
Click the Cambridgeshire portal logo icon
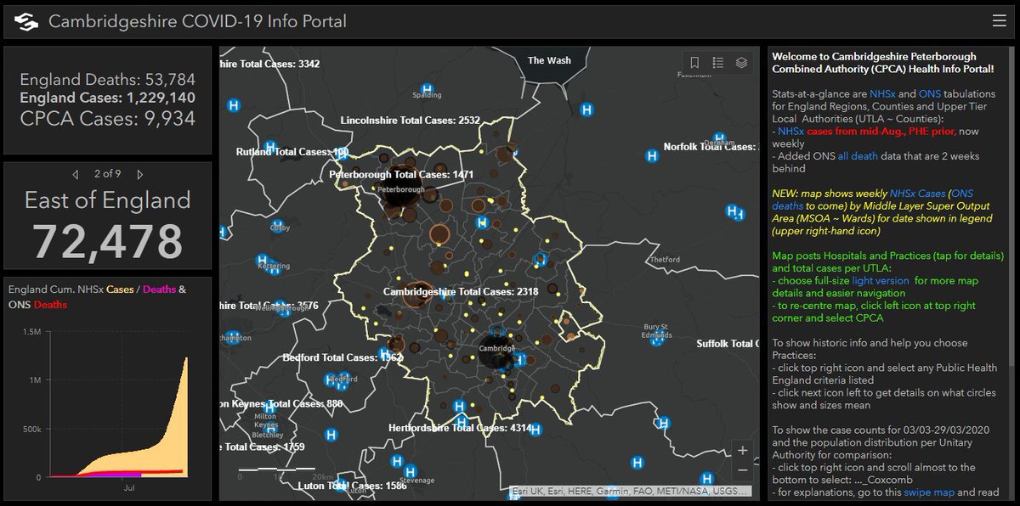[27, 22]
